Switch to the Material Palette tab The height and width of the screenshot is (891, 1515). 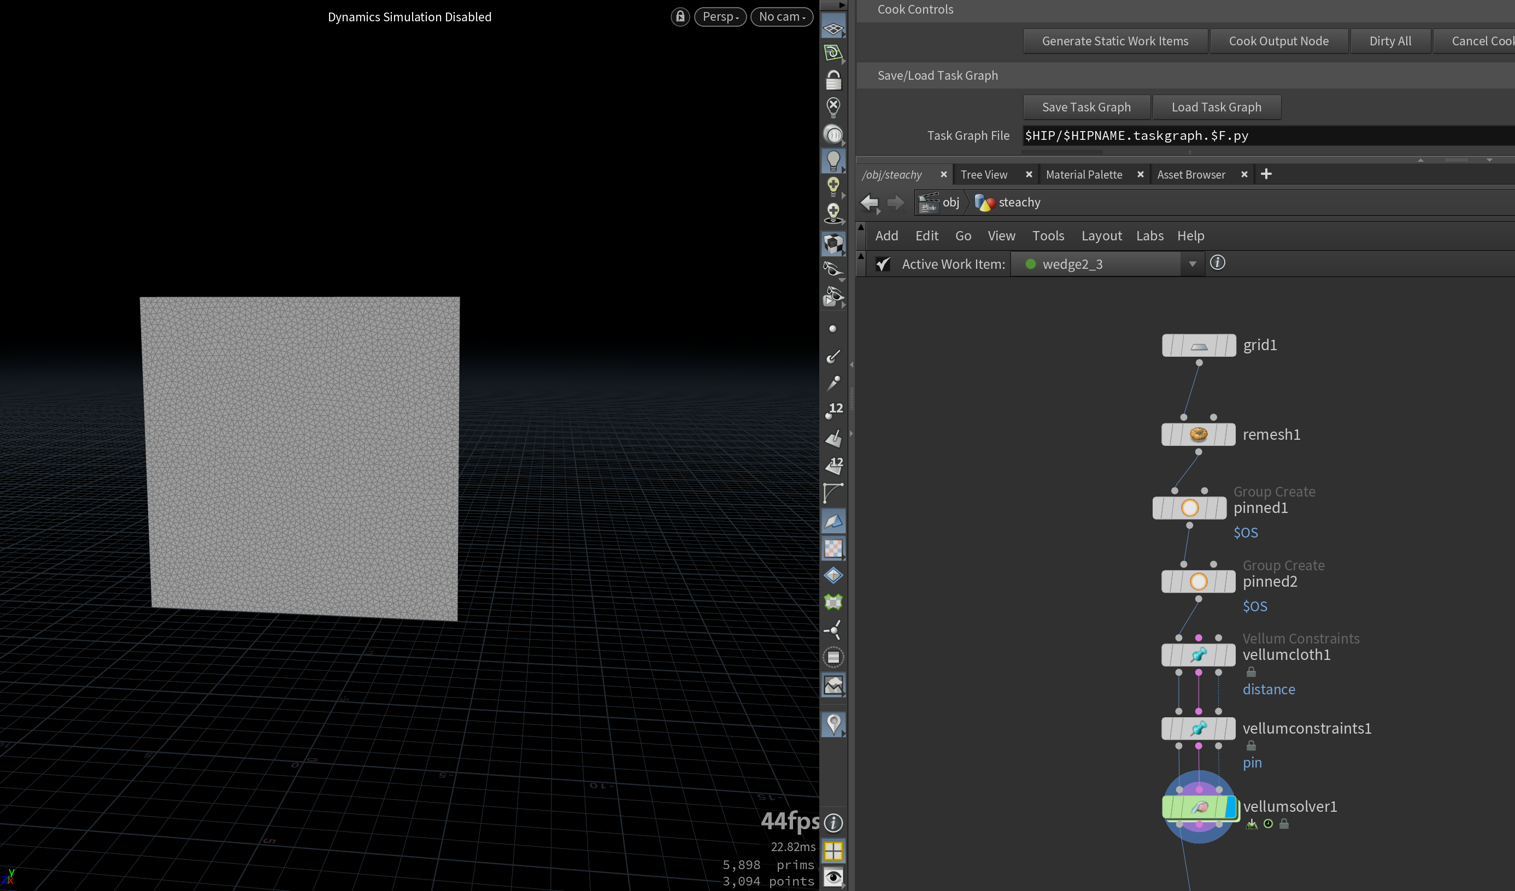pyautogui.click(x=1083, y=175)
